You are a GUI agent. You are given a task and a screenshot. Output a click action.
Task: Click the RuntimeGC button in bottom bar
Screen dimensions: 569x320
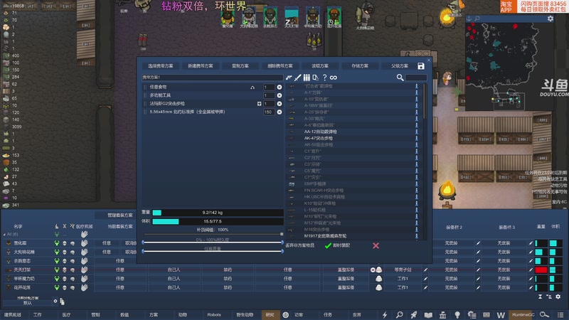(523, 315)
